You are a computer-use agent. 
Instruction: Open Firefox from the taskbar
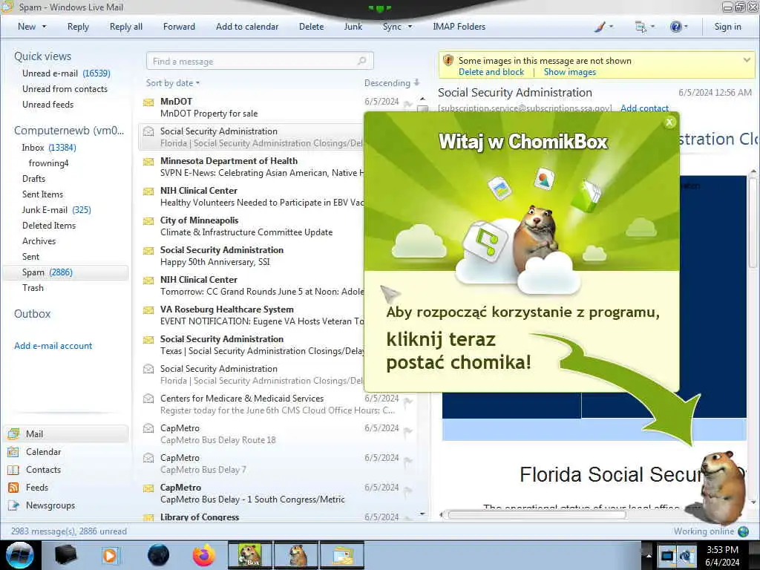[x=204, y=555]
